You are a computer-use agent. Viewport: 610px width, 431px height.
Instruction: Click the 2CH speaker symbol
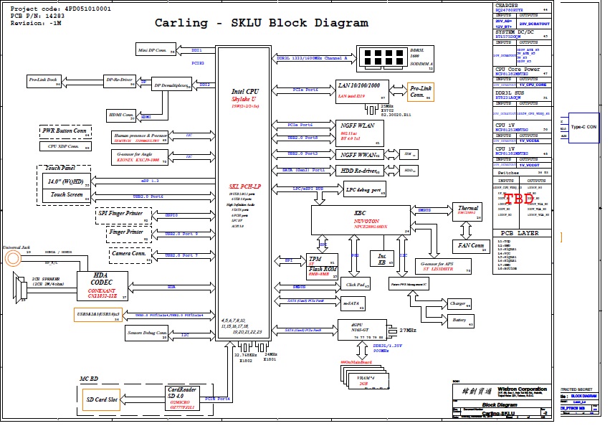19,288
